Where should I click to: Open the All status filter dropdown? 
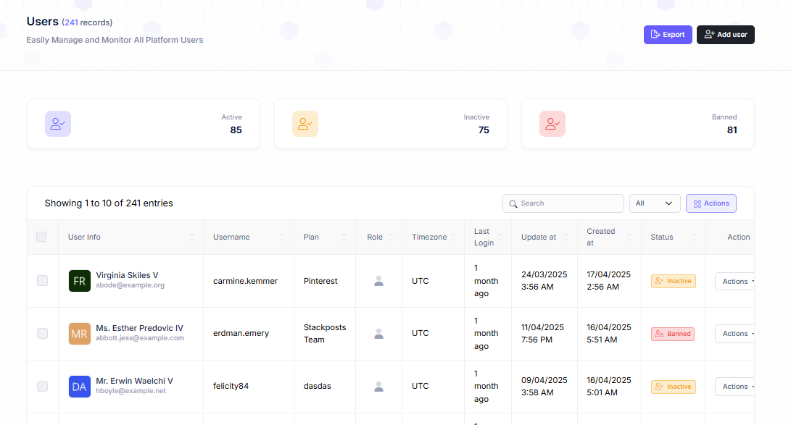(x=655, y=203)
